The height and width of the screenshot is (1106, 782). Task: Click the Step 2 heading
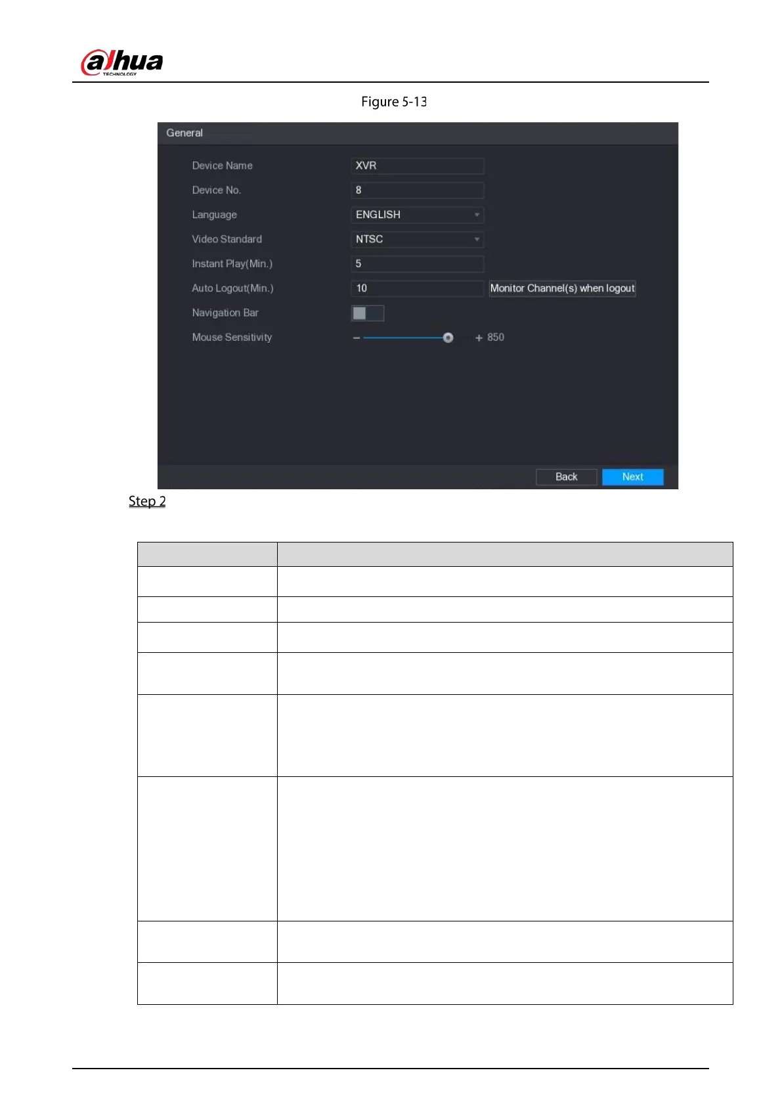(x=147, y=501)
